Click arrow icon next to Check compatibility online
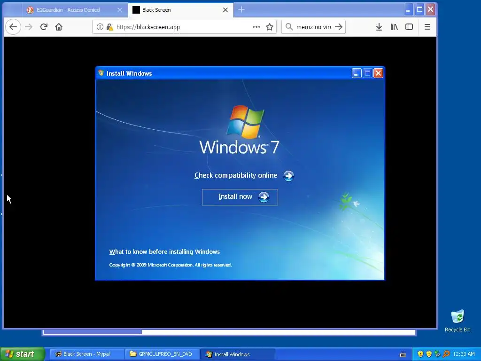This screenshot has height=361, width=481. pyautogui.click(x=288, y=176)
